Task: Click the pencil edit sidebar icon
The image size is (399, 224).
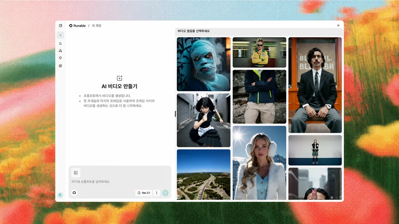Action: coord(60,66)
